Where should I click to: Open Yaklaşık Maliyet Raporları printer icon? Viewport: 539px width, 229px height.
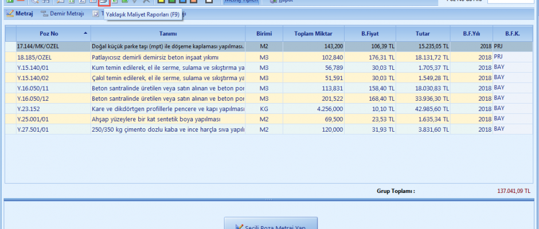(103, 2)
